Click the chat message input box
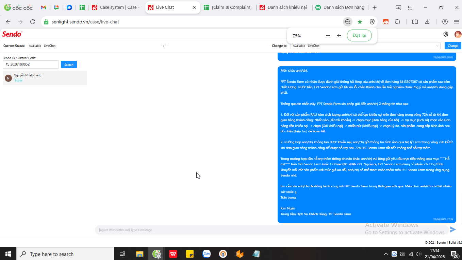This screenshot has width=462, height=260. coord(271,230)
